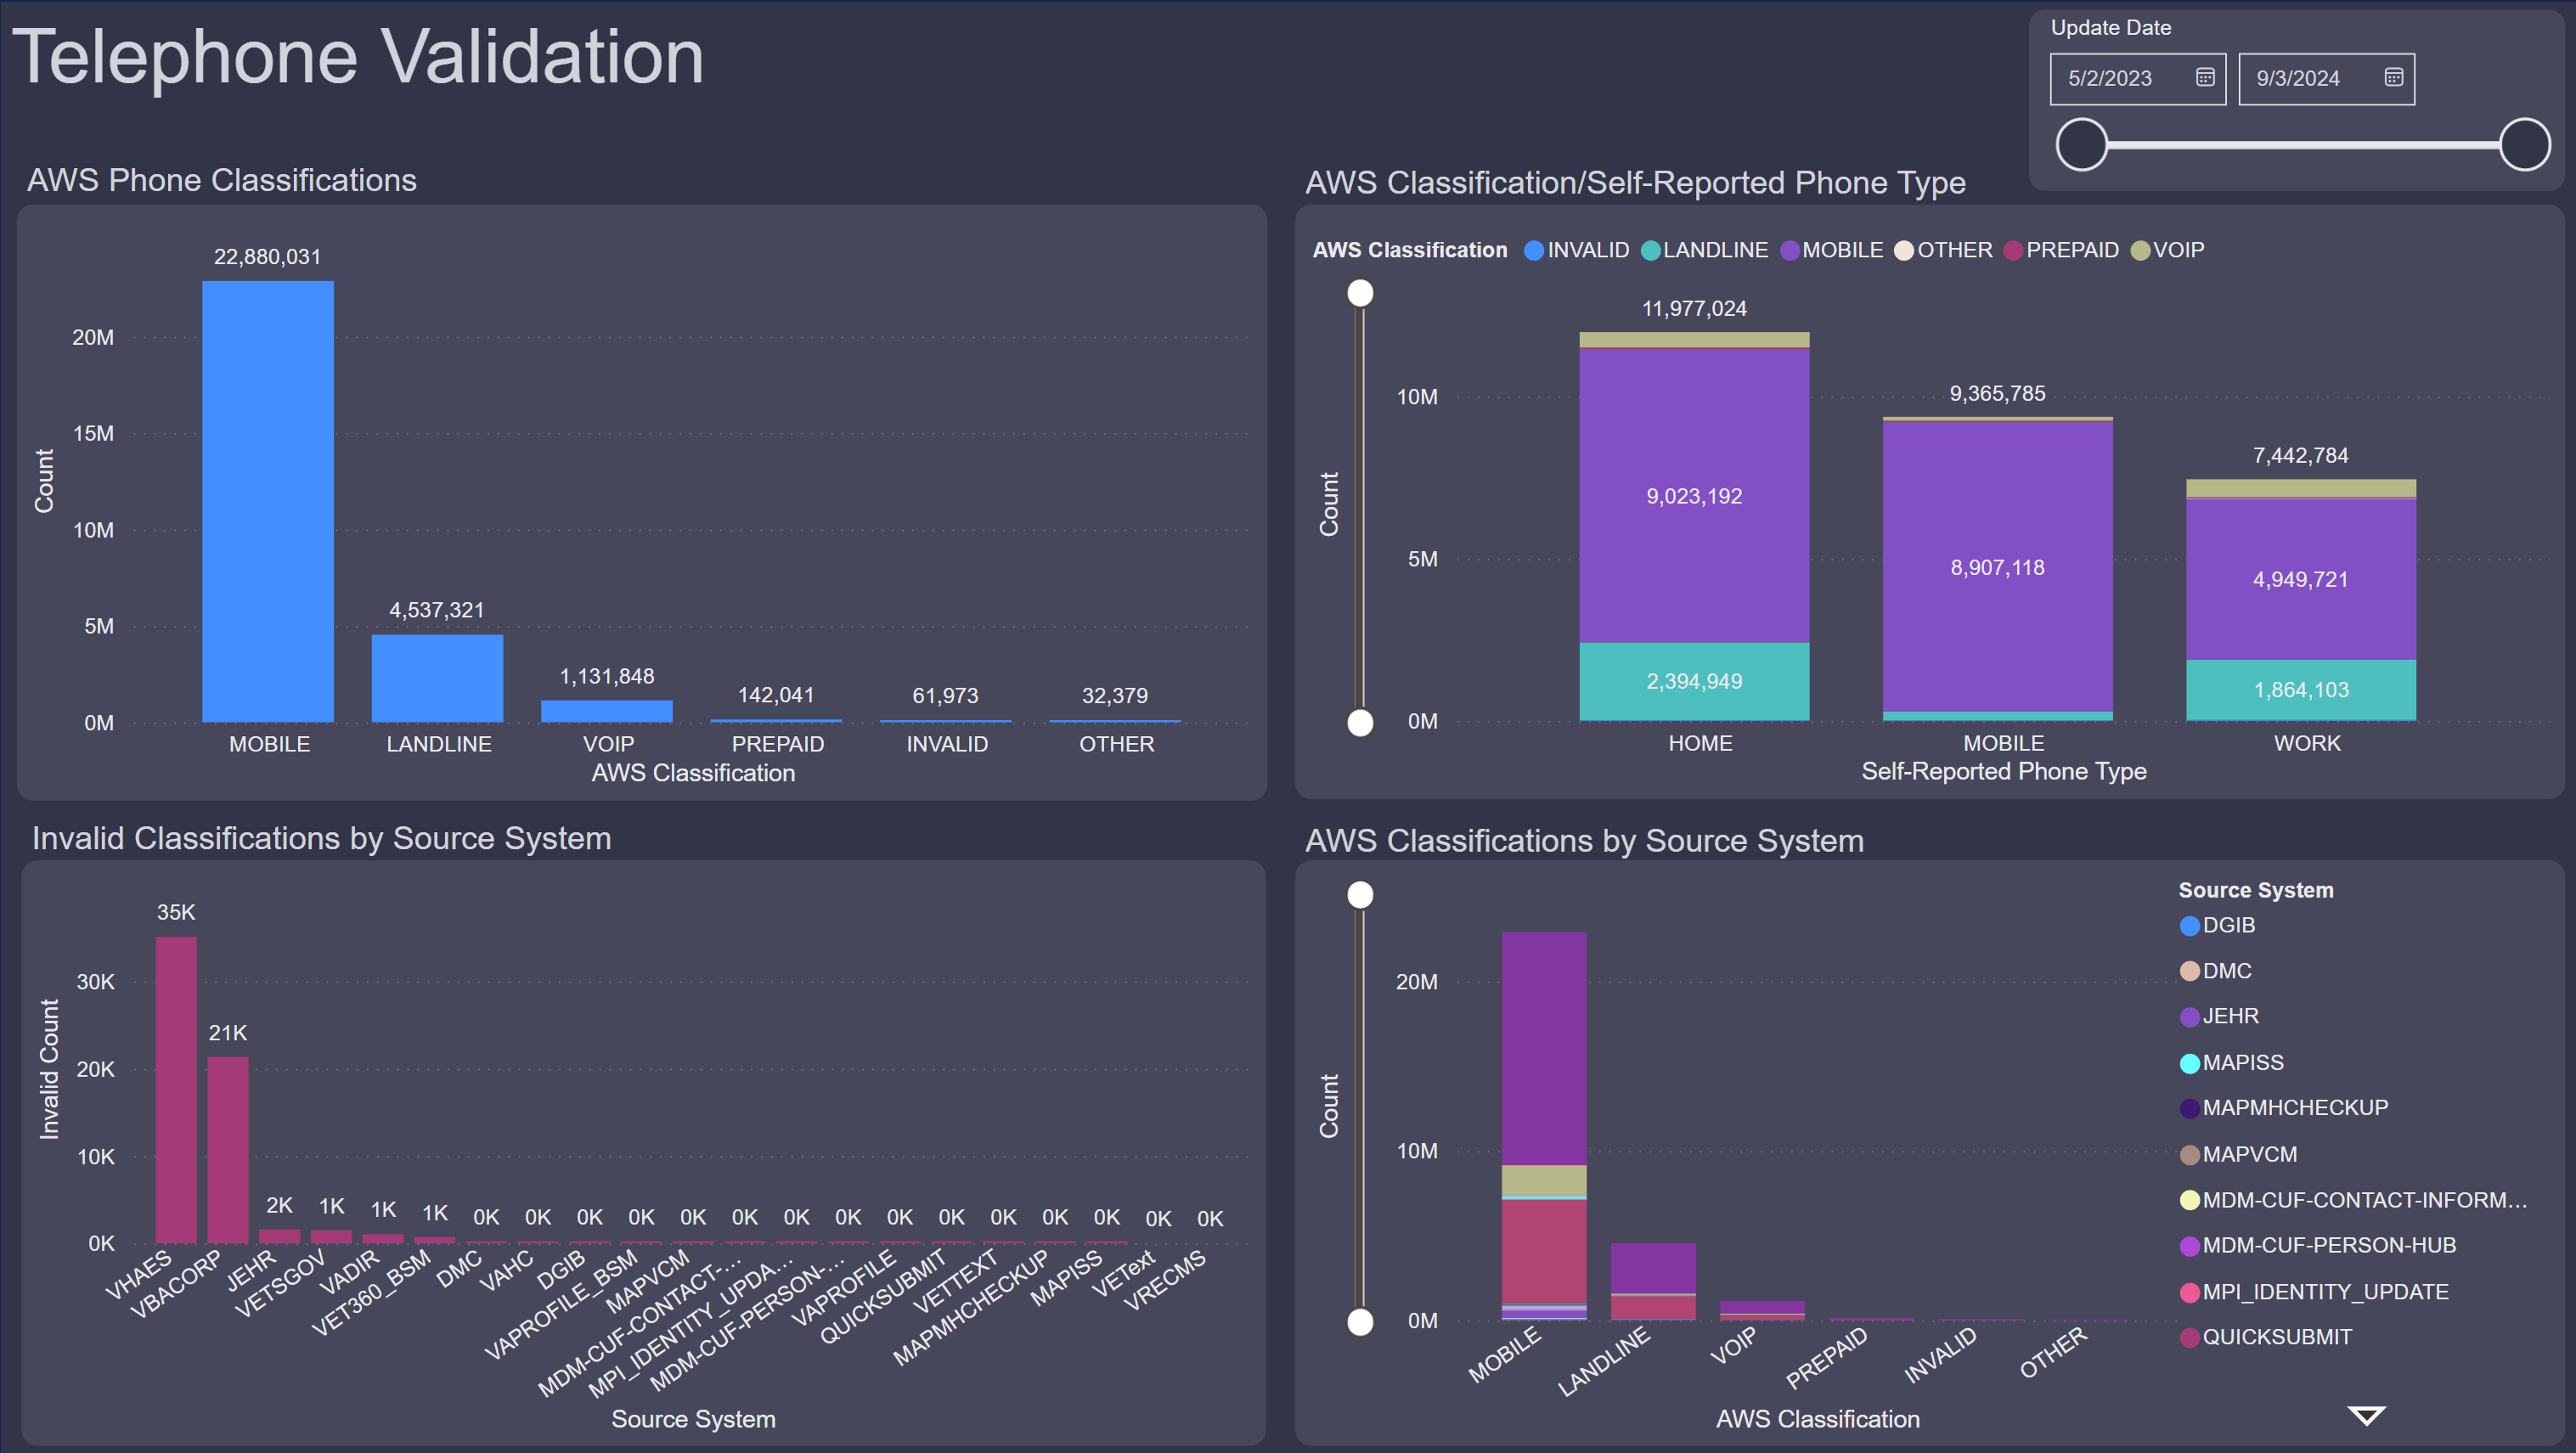Click the JEHR bar showing 2K invalid
Image resolution: width=2576 pixels, height=1453 pixels.
pyautogui.click(x=280, y=1236)
